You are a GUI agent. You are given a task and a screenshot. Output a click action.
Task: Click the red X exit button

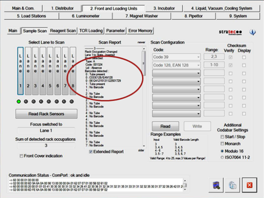[249, 185]
